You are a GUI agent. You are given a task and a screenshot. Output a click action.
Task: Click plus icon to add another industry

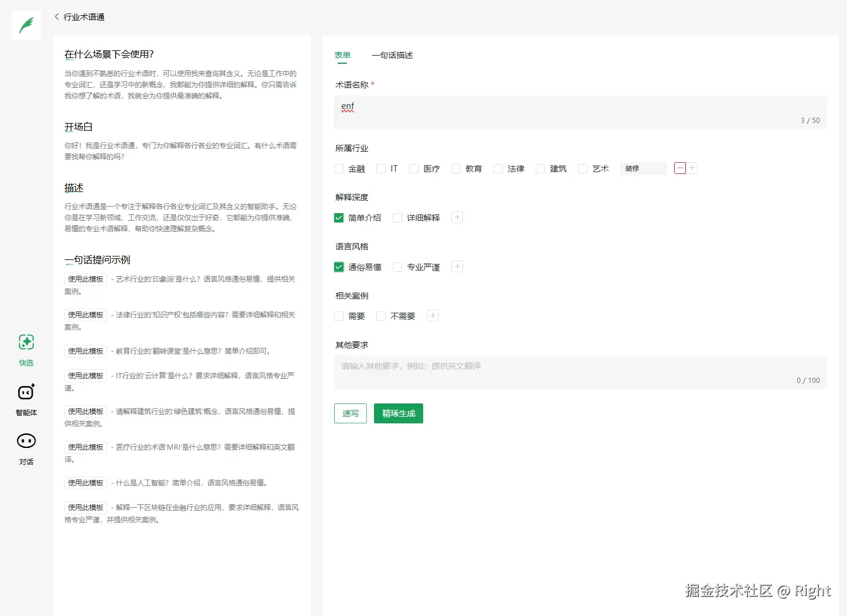point(692,168)
